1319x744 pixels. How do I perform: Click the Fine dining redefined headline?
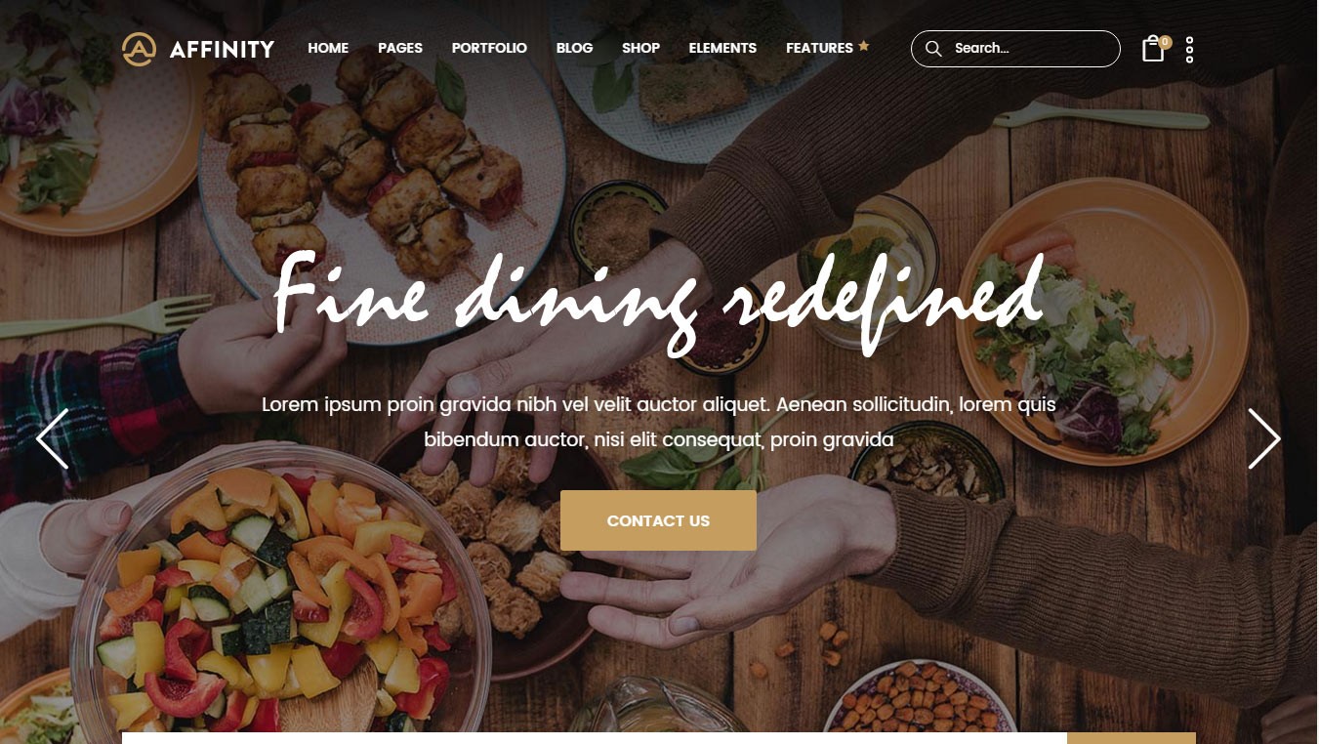point(658,298)
